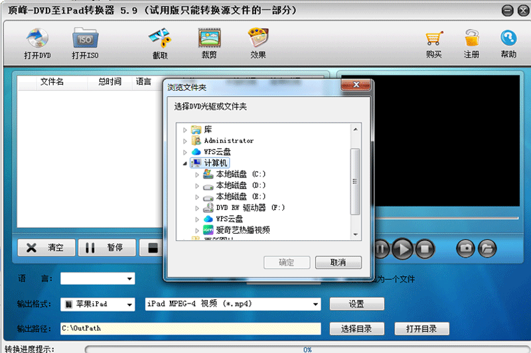The width and height of the screenshot is (531, 353).
Task: Open the 语言 dropdown
Action: tap(129, 279)
